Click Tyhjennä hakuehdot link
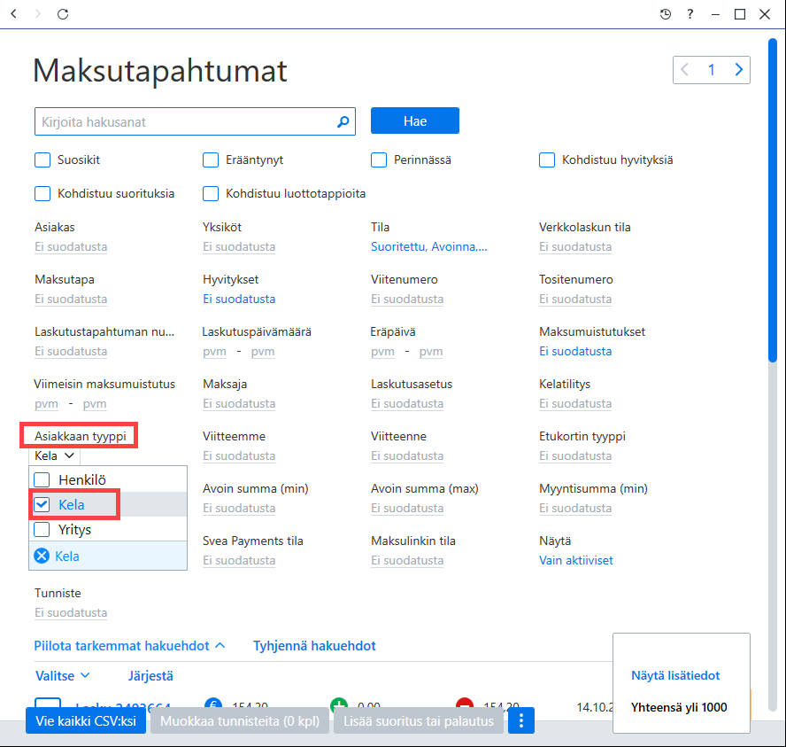This screenshot has width=786, height=747. coord(314,646)
